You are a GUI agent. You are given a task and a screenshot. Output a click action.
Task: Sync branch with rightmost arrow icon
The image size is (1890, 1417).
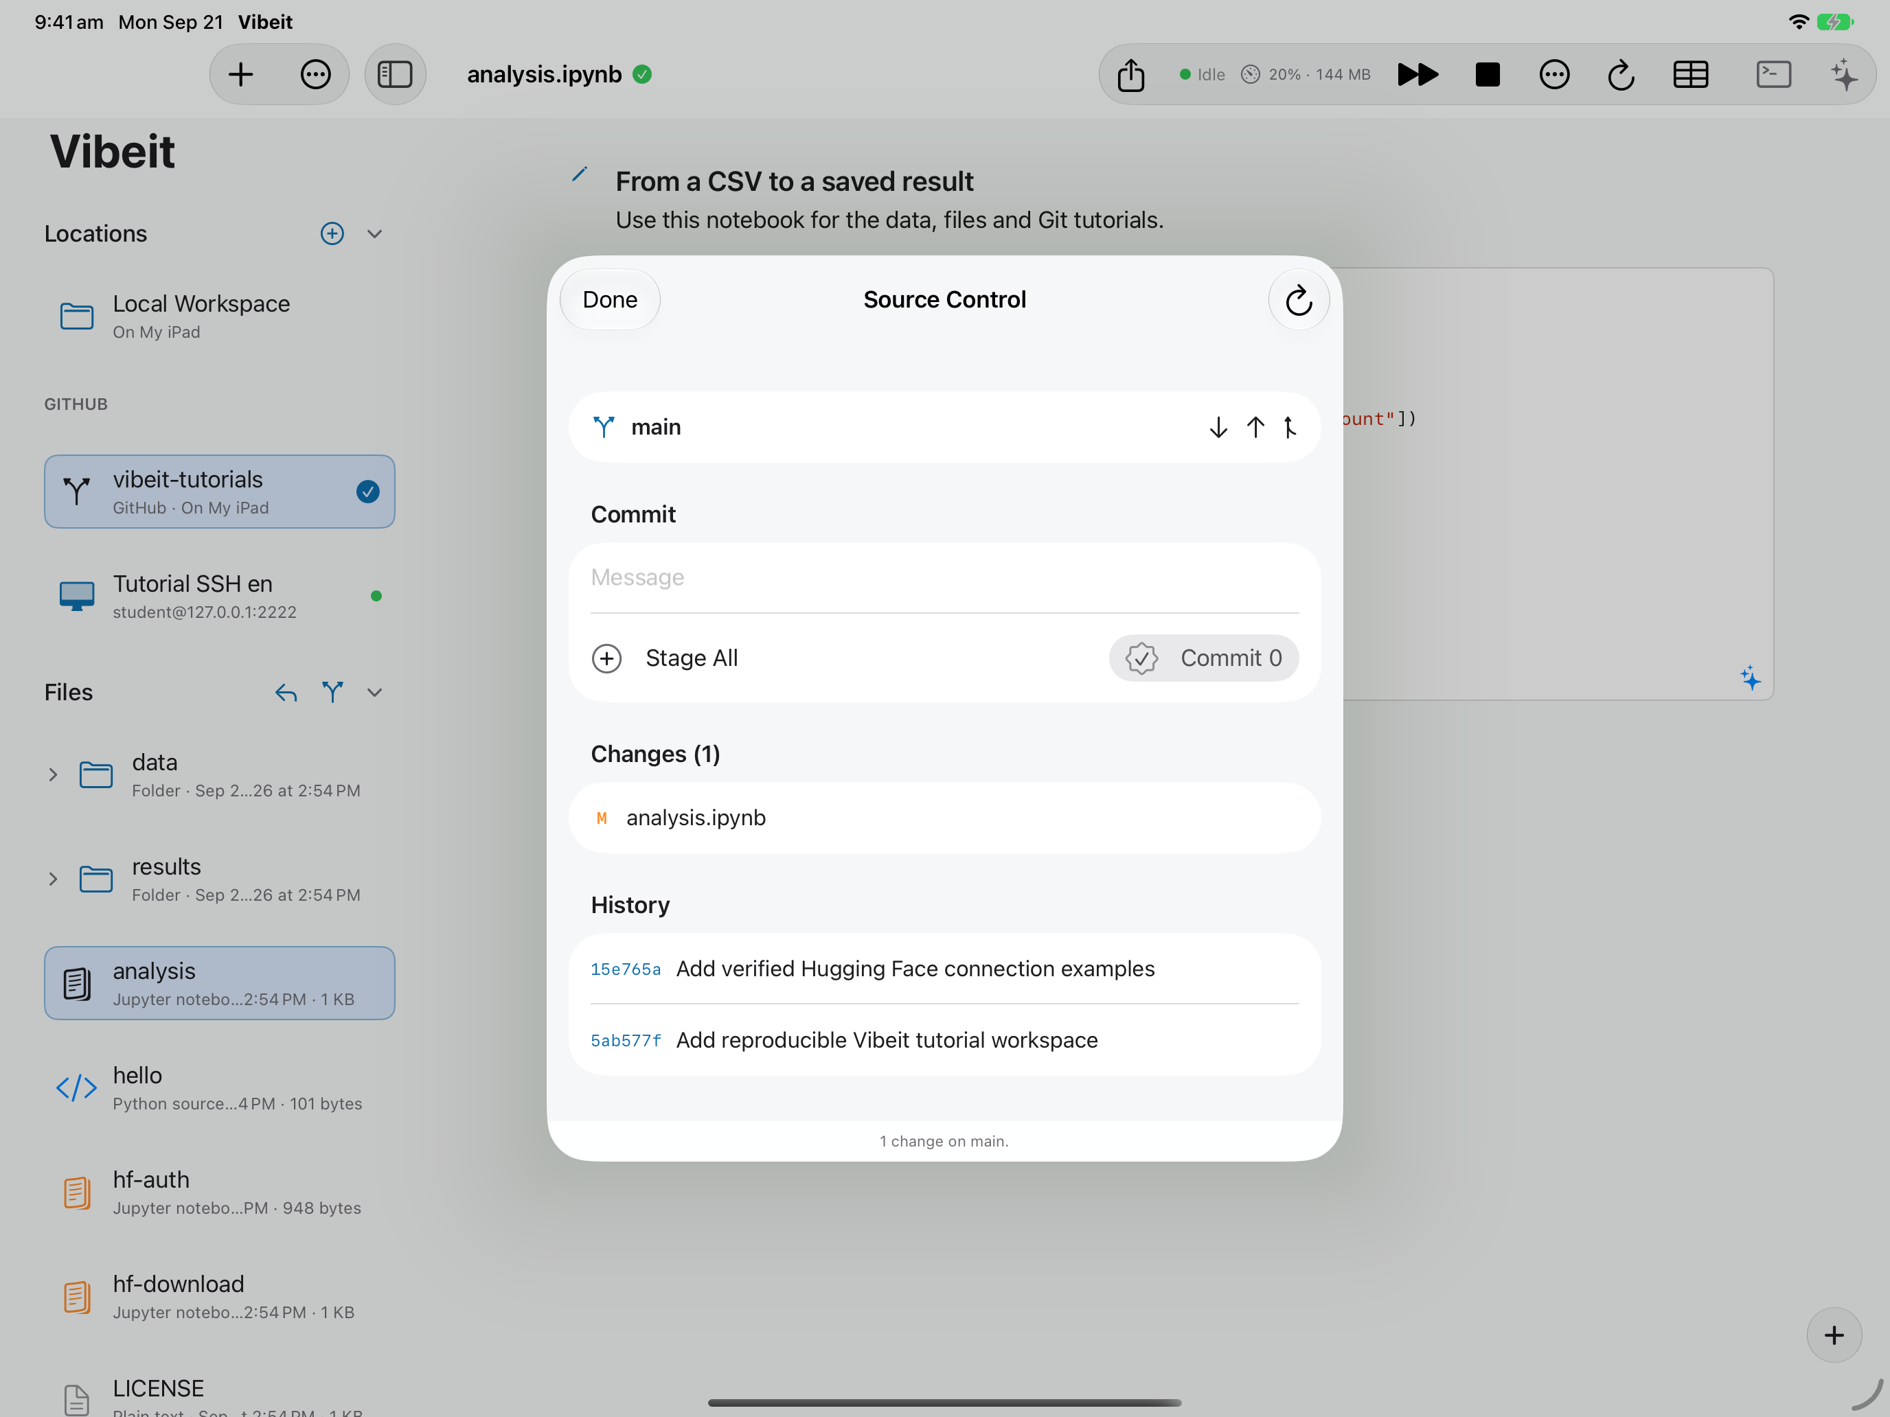(x=1290, y=427)
